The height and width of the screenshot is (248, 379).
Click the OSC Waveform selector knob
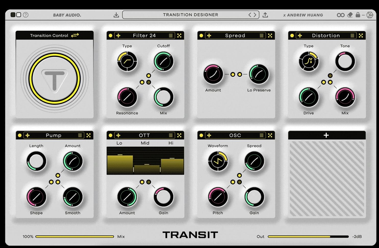(x=218, y=161)
